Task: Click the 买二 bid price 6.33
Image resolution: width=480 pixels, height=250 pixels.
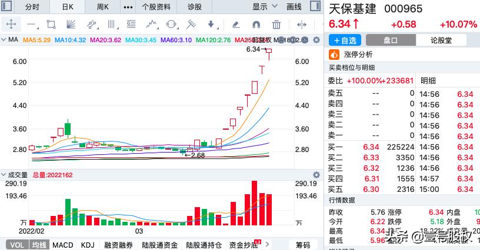Action: tap(371, 157)
